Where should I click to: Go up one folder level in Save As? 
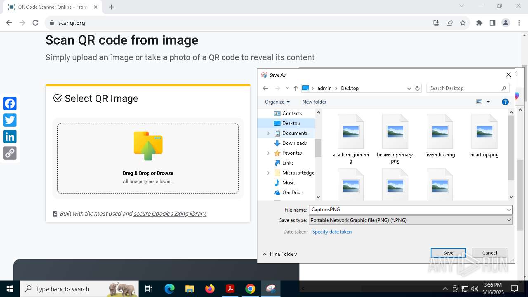click(x=296, y=88)
